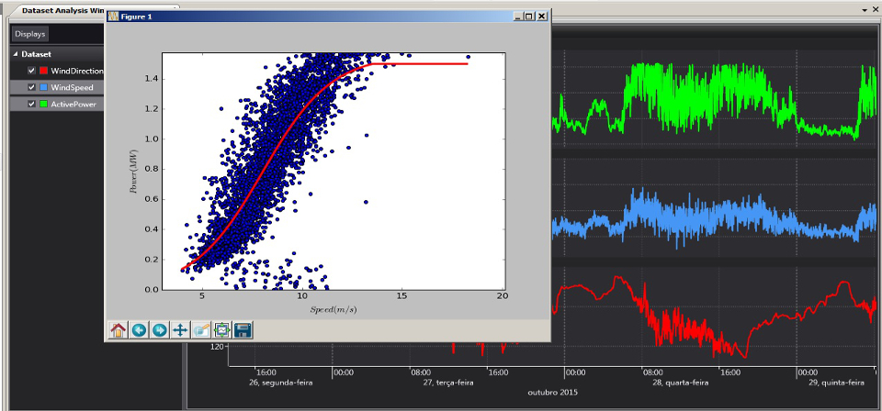Click Figure 1 window title icon
Viewport: 882px width, 411px height.
click(x=112, y=17)
